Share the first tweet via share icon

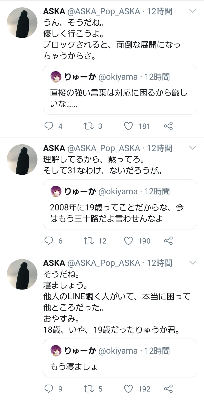(x=168, y=126)
